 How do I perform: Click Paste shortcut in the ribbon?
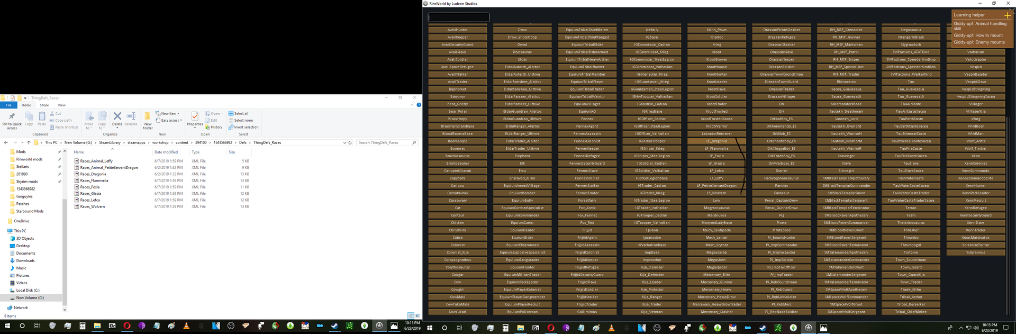pyautogui.click(x=63, y=127)
